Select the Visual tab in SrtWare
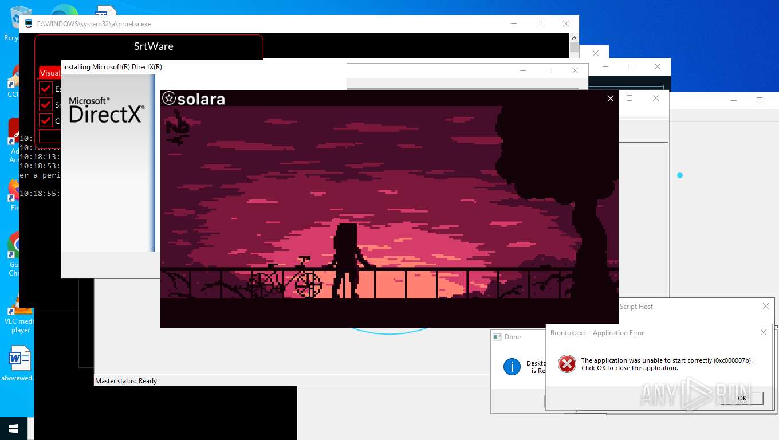 coord(50,73)
